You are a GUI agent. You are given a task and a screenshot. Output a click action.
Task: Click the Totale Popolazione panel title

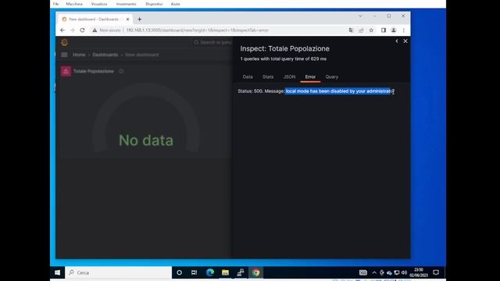[94, 71]
